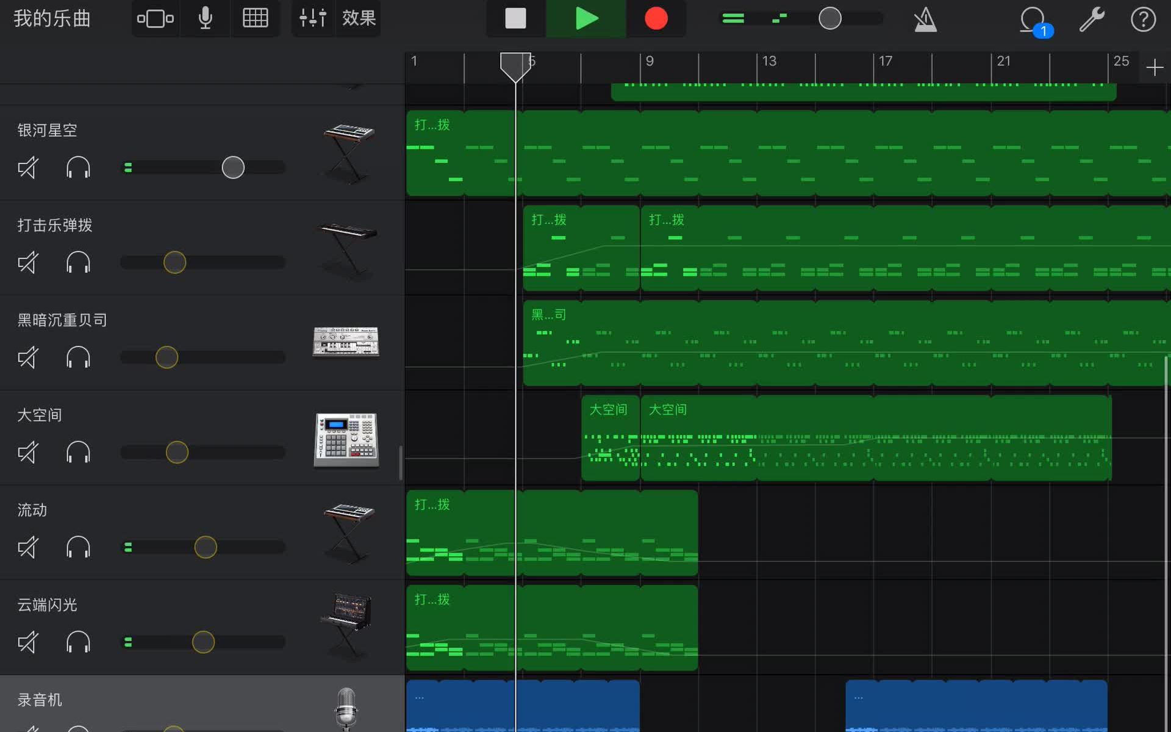Select the 打...拨 region starting at bar 9
Image resolution: width=1171 pixels, height=732 pixels.
click(906, 248)
